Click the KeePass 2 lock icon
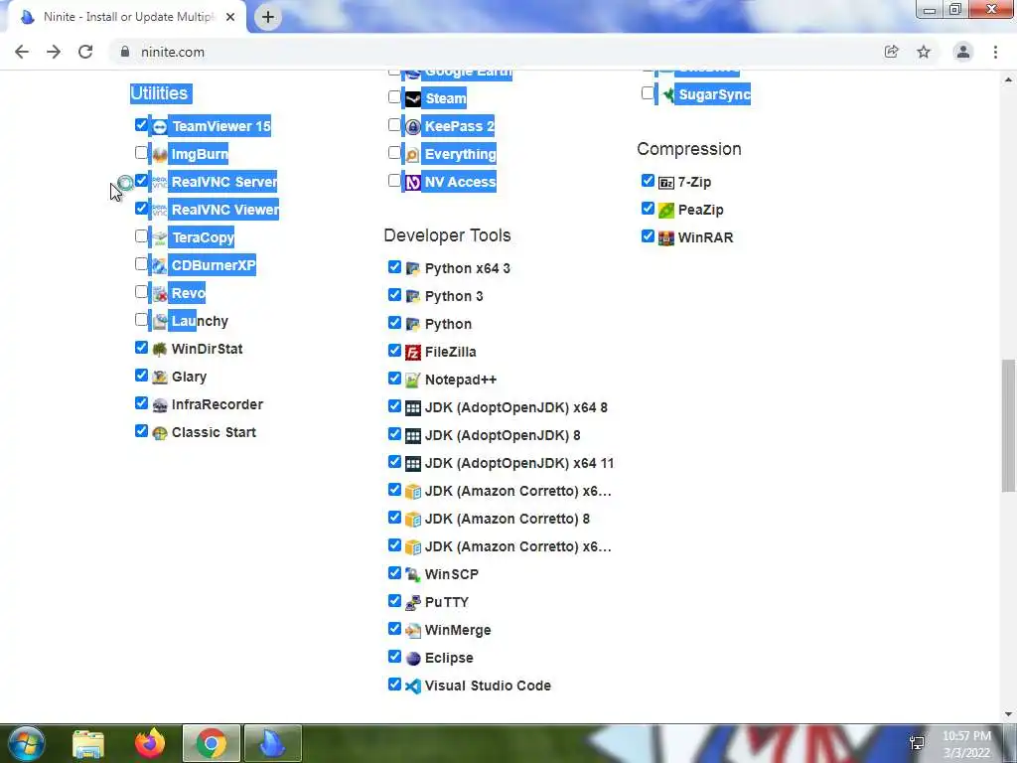 tap(413, 126)
